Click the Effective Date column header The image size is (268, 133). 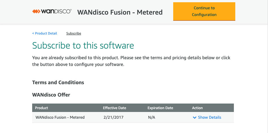click(115, 108)
